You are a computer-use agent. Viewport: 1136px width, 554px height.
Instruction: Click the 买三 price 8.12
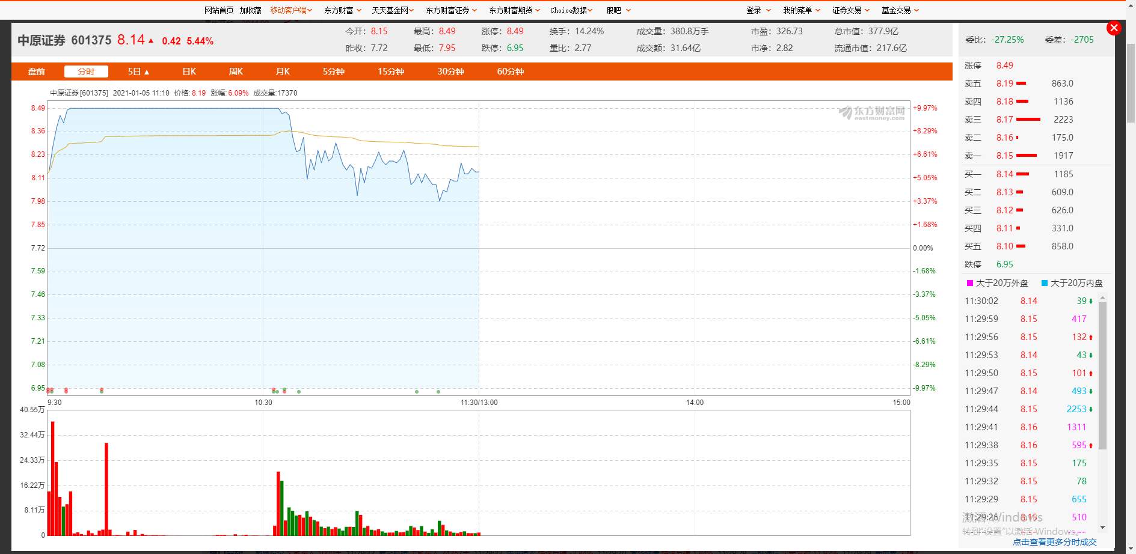[x=1004, y=210]
